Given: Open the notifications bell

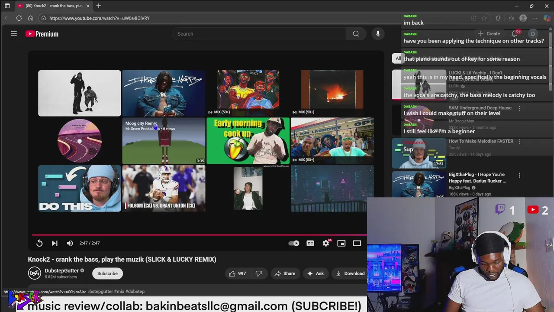Looking at the screenshot, I should pos(515,34).
